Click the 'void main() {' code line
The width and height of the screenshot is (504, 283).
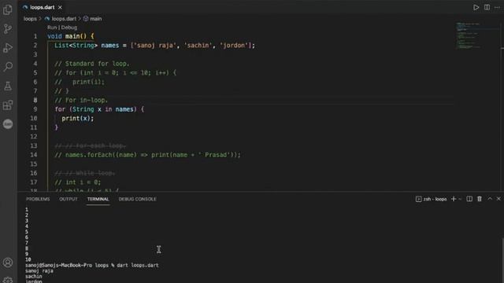pyautogui.click(x=71, y=36)
